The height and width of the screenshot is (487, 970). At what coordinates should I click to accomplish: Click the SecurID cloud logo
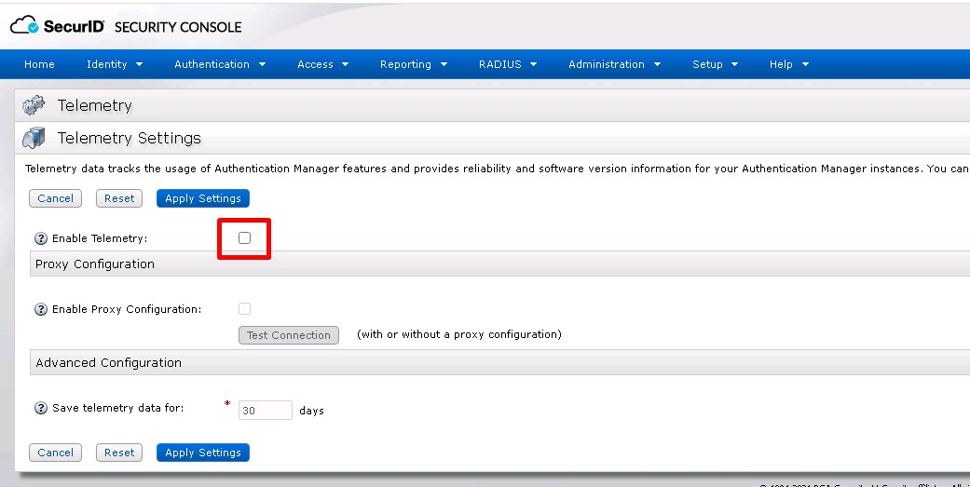coord(24,26)
